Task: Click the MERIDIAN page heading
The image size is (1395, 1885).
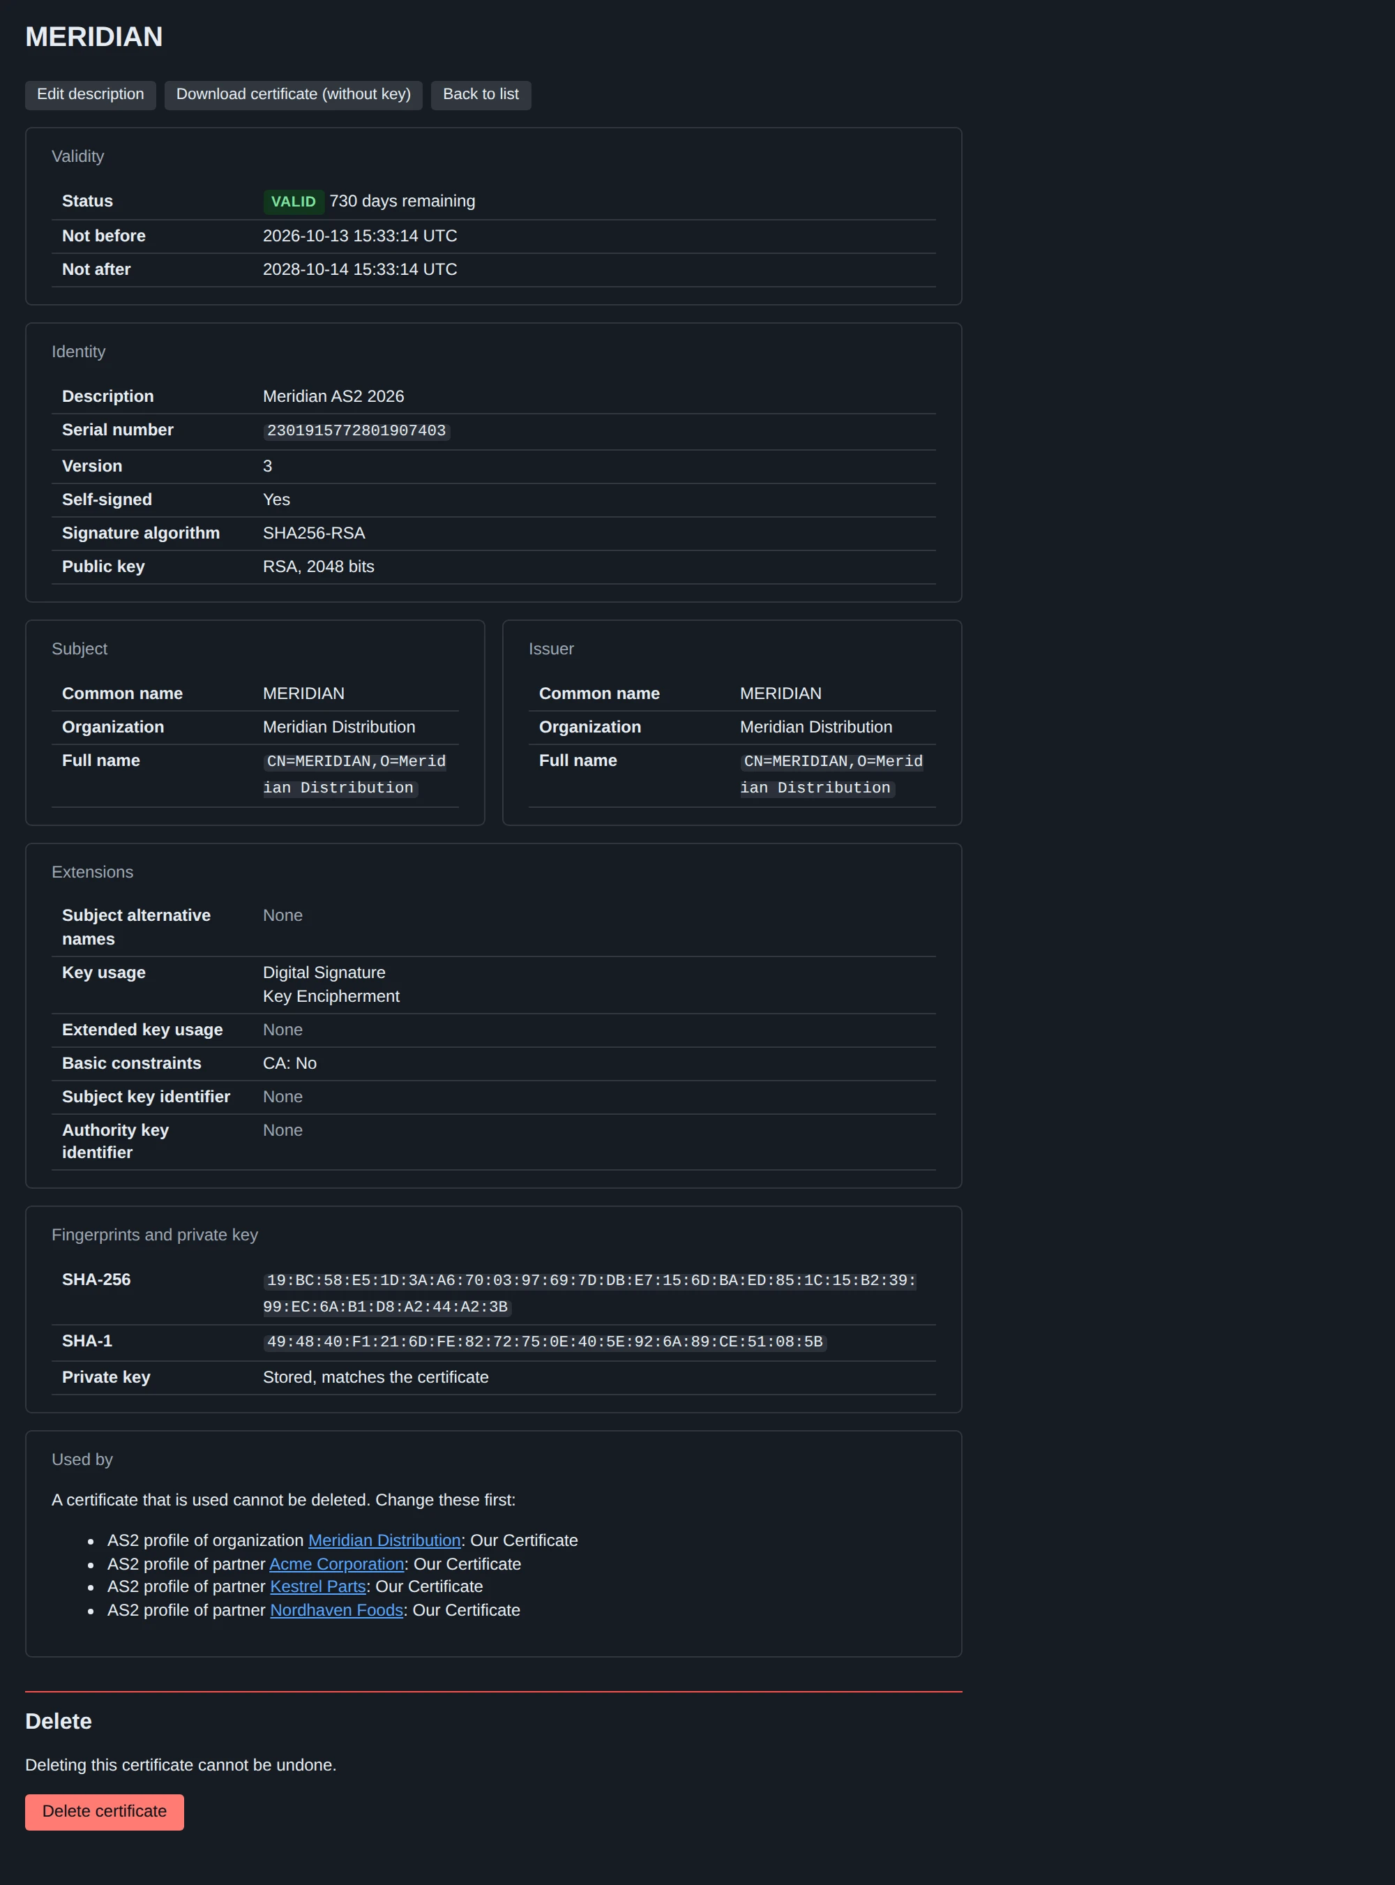Action: click(93, 37)
